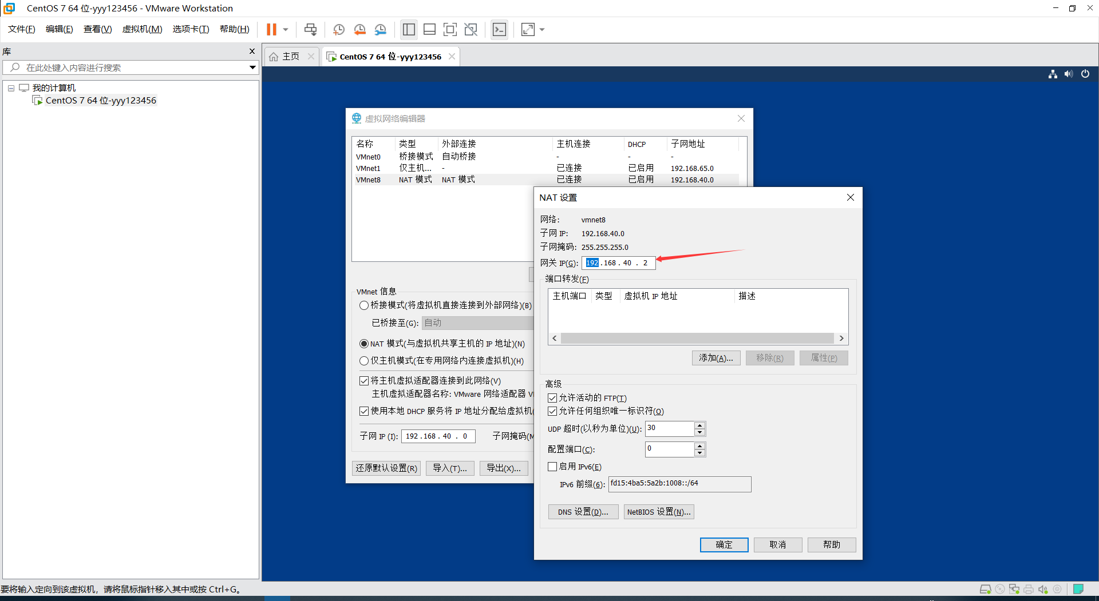The width and height of the screenshot is (1099, 601).
Task: Select the NAT 模式 radio button
Action: coord(363,344)
